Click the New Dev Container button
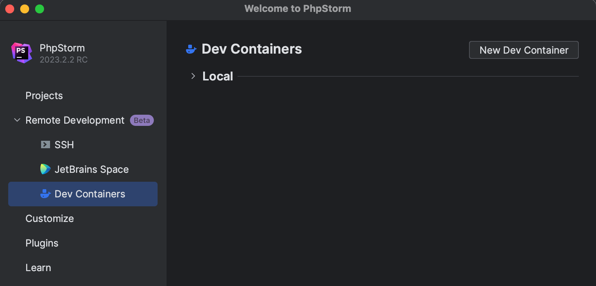This screenshot has width=596, height=286. (524, 50)
